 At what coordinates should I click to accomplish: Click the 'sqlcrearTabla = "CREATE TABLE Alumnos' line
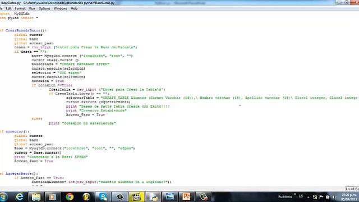pyautogui.click(x=212, y=98)
